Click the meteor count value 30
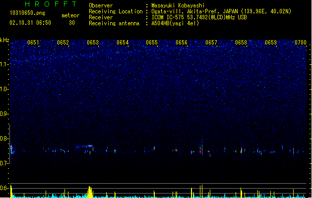 pyautogui.click(x=72, y=23)
